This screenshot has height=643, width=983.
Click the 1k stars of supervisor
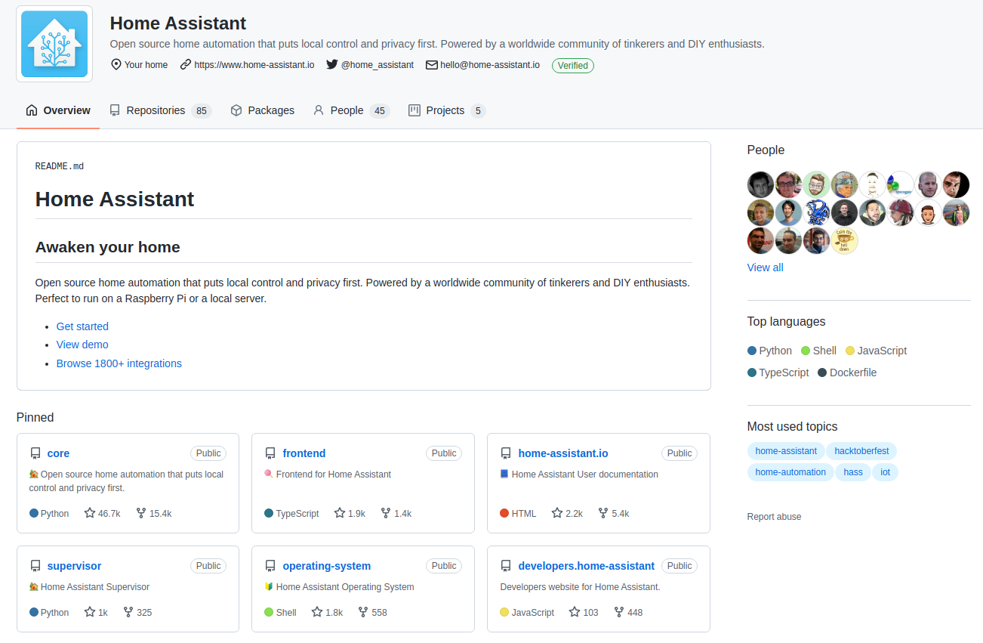(96, 612)
